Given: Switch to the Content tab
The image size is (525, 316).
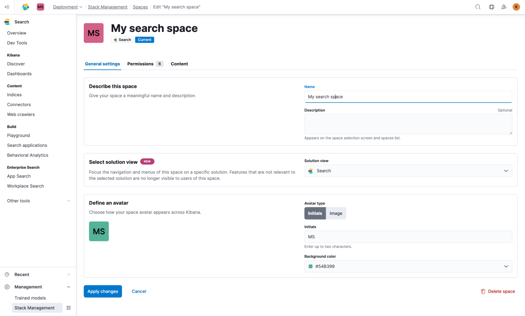Looking at the screenshot, I should pyautogui.click(x=179, y=64).
